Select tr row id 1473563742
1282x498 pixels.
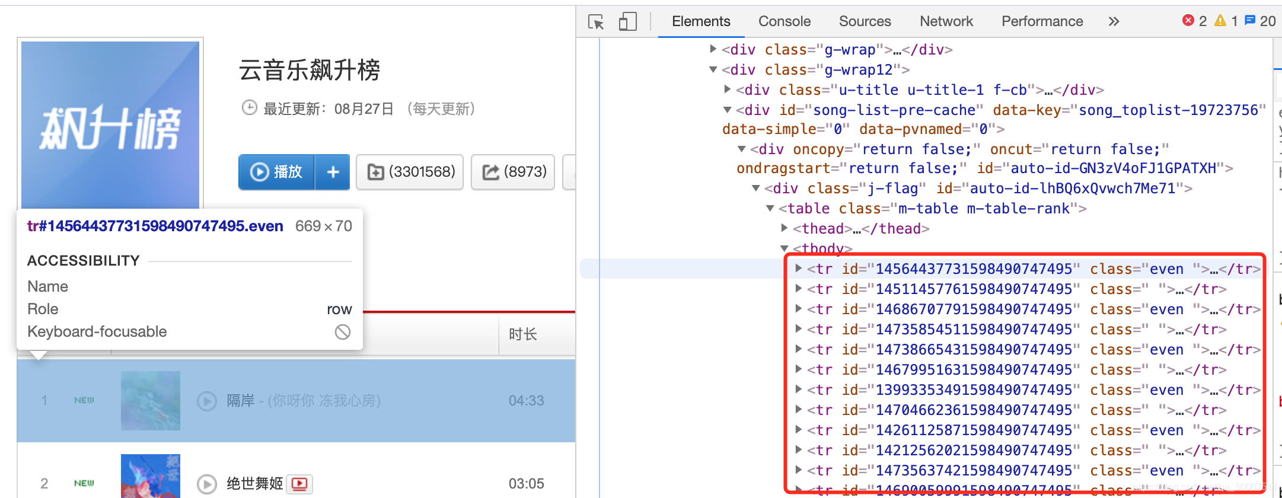1033,470
